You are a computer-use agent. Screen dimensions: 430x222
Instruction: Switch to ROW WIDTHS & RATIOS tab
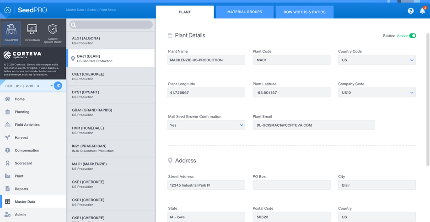[304, 12]
